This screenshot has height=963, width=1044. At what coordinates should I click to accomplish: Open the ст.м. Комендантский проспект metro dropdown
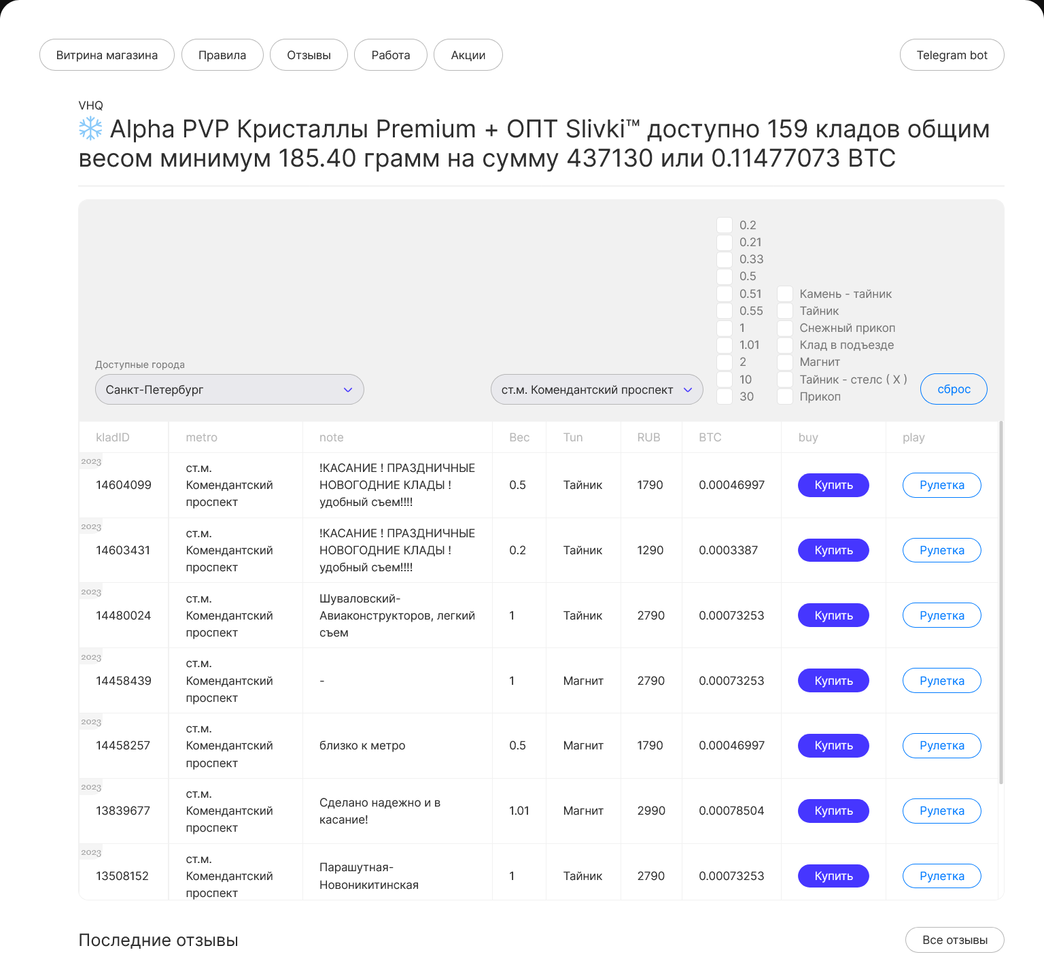tap(597, 390)
